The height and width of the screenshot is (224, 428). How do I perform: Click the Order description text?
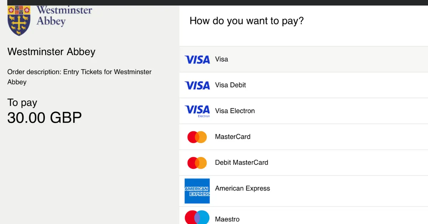[80, 77]
